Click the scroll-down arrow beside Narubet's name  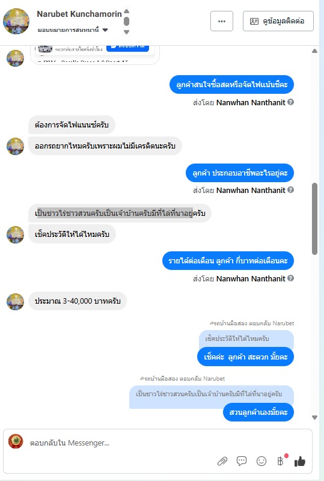click(126, 32)
